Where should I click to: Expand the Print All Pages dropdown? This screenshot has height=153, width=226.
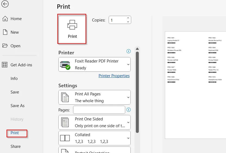coord(95,97)
